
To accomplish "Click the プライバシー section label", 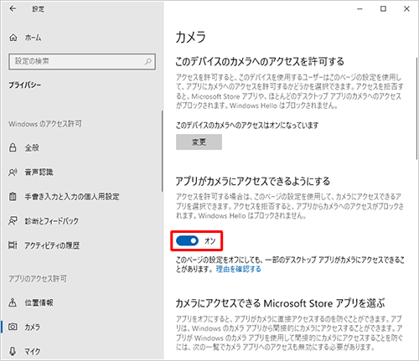I will pyautogui.click(x=24, y=85).
